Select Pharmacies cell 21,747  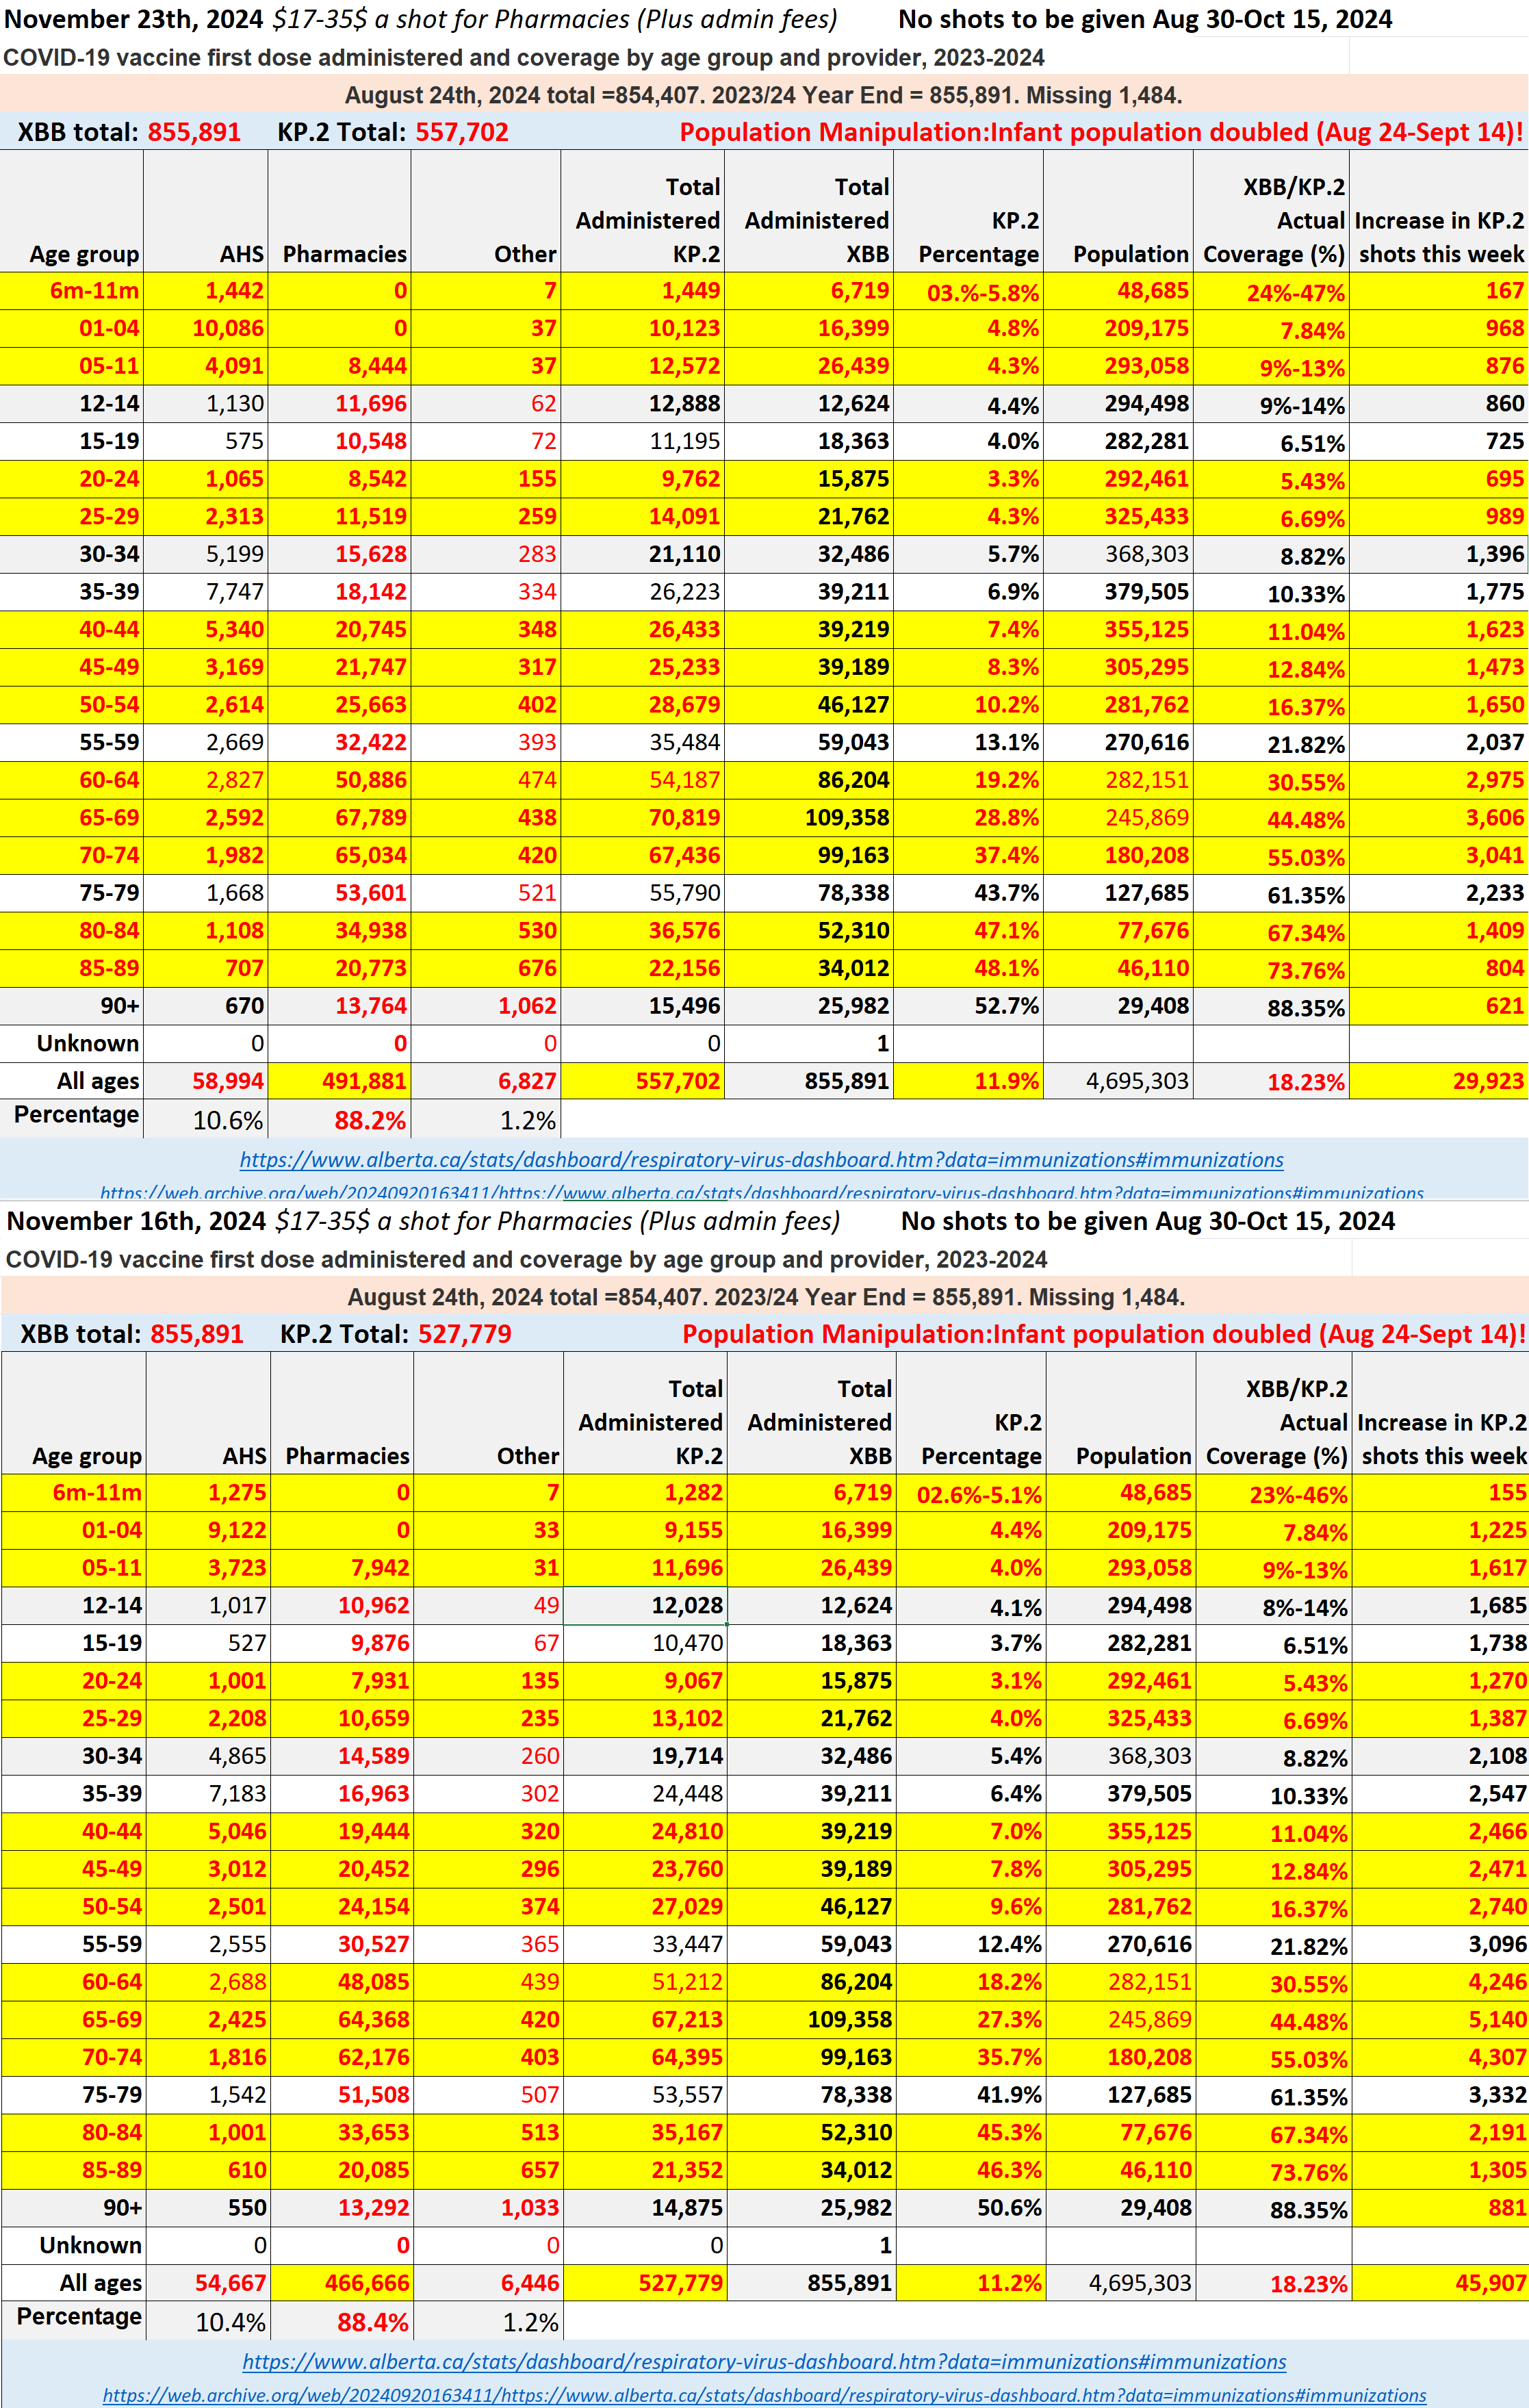coord(340,667)
